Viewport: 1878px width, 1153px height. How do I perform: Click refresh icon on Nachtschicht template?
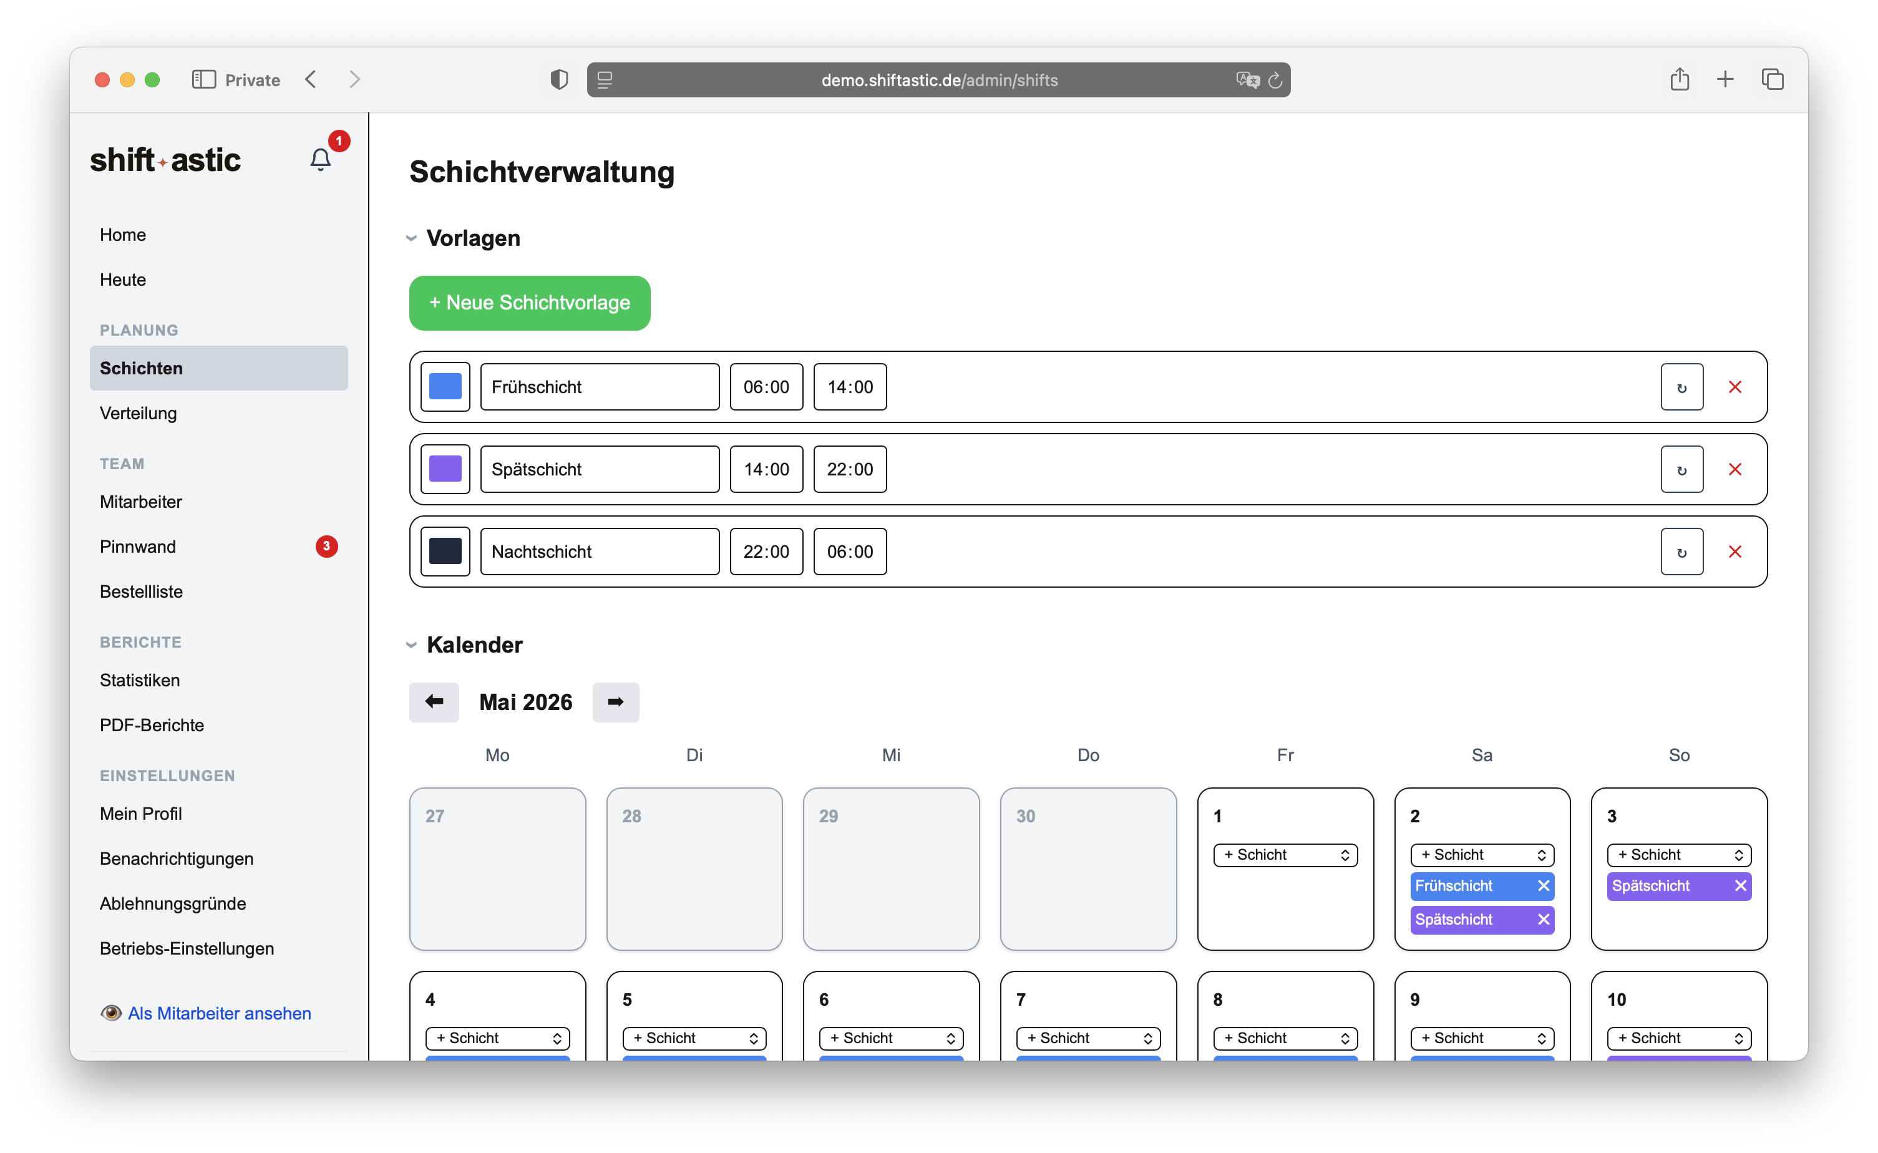pos(1681,552)
